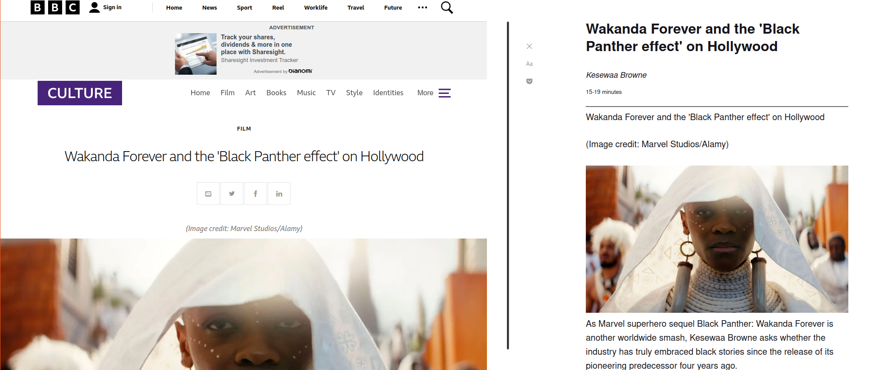Close the reader view with X icon

pos(529,46)
